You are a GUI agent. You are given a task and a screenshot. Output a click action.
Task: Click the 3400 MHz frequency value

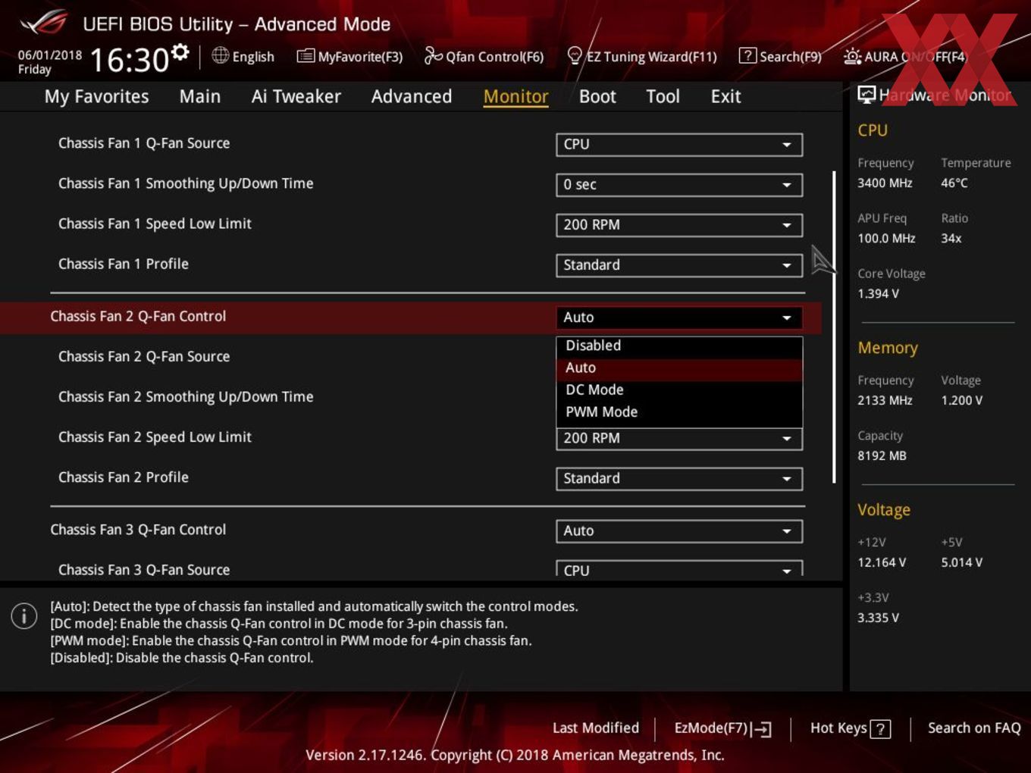pyautogui.click(x=885, y=183)
